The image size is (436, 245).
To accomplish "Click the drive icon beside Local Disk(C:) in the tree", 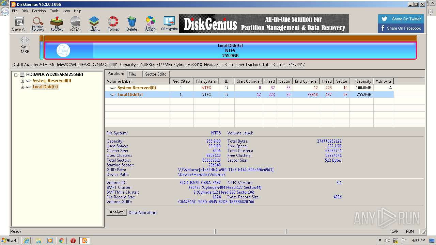I will (x=29, y=87).
